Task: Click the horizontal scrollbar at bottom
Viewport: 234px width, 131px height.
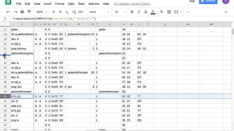Action: 138,131
